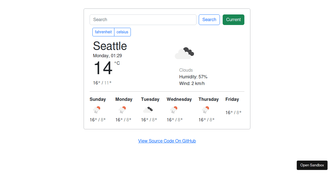Select the Sunday forecast column
The image size is (334, 175).
coord(98,110)
